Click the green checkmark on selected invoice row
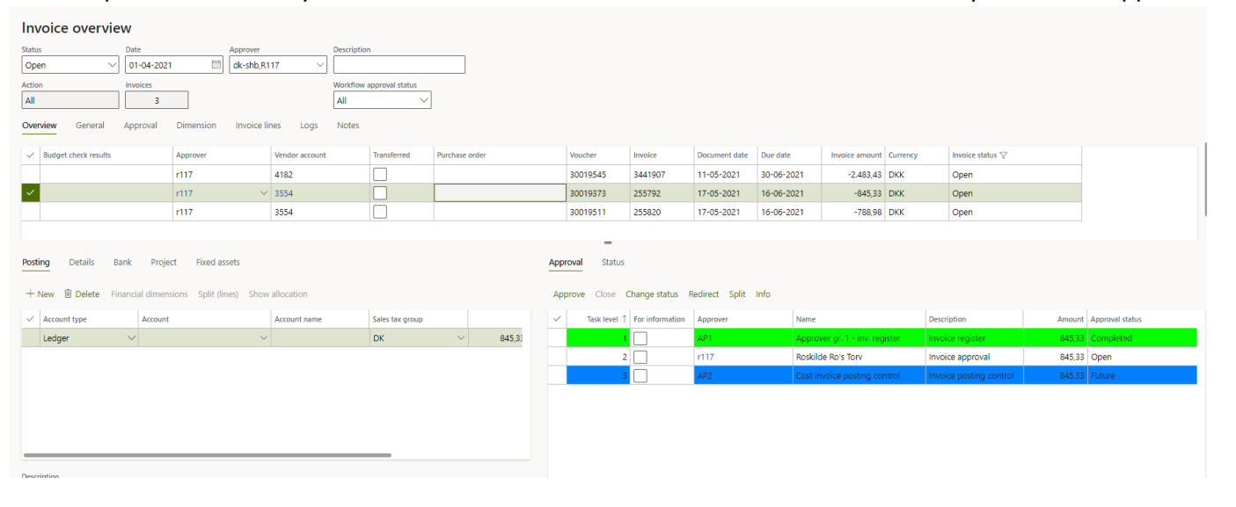The width and height of the screenshot is (1236, 507). [31, 193]
